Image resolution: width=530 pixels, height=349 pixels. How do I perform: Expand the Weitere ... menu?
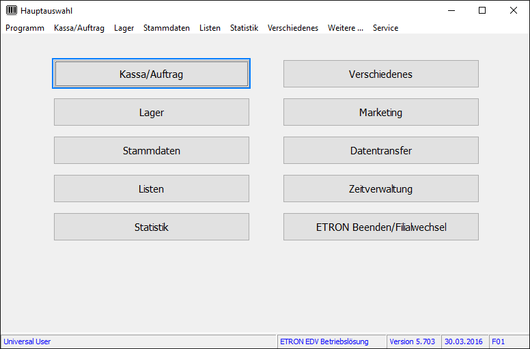click(345, 28)
